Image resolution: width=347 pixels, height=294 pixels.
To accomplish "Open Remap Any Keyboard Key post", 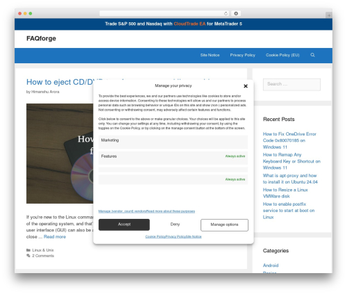I will pyautogui.click(x=291, y=161).
